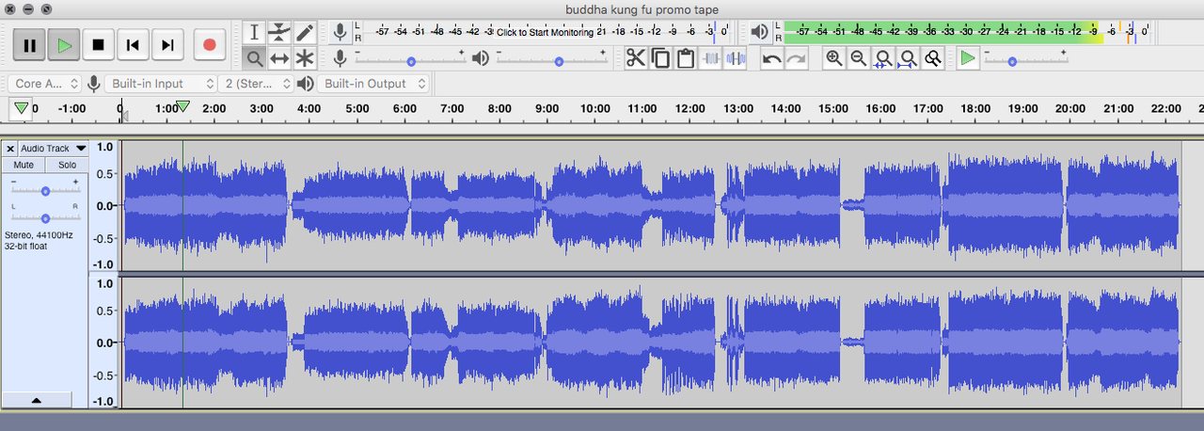The width and height of the screenshot is (1204, 431).
Task: Open the Built-in Input device dropdown
Action: click(x=160, y=84)
